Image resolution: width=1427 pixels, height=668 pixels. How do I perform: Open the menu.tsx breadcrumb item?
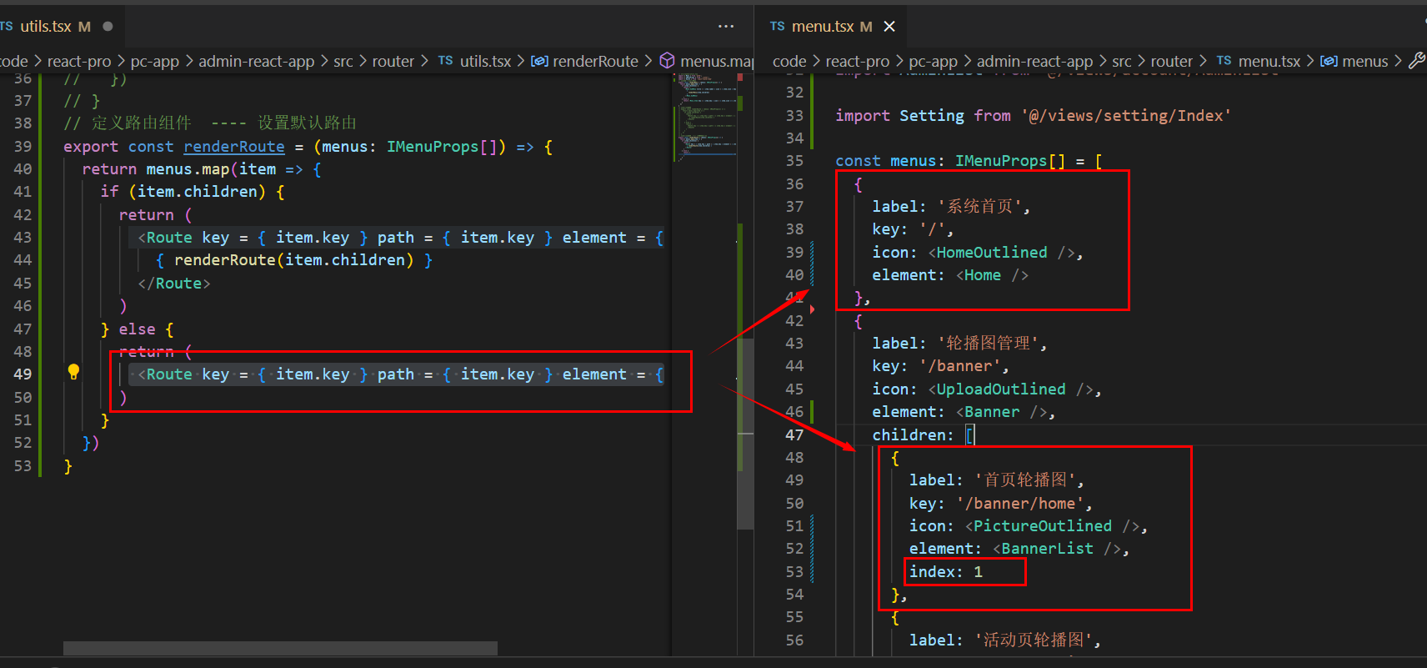(x=1269, y=61)
